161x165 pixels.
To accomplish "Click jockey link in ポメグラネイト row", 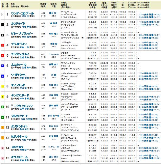I will pos(53,126).
